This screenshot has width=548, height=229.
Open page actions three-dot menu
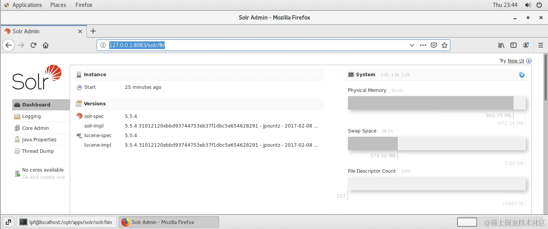pyautogui.click(x=423, y=45)
